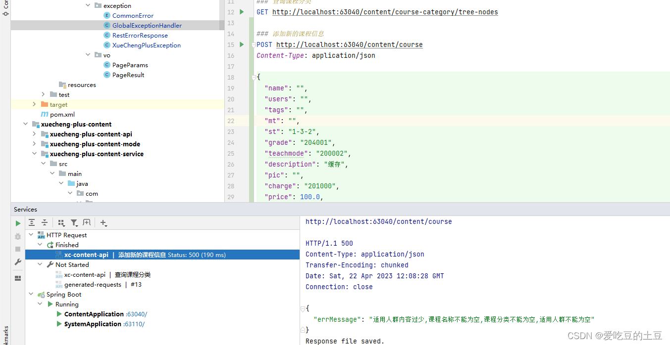Click Collapse All in the Services toolbar

[45, 223]
